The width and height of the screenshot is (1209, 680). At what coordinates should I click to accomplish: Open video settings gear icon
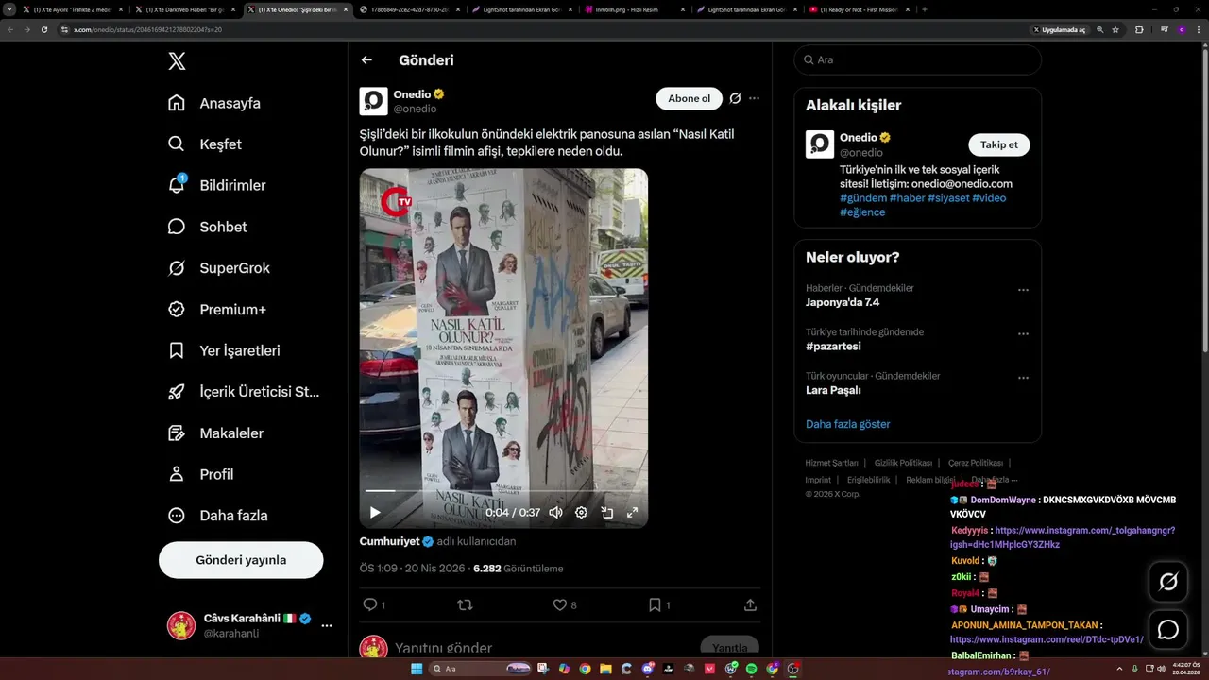pyautogui.click(x=581, y=512)
